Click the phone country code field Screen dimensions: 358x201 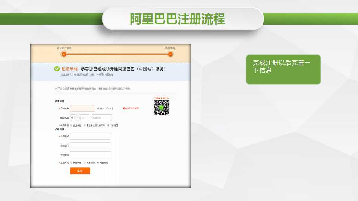click(73, 118)
